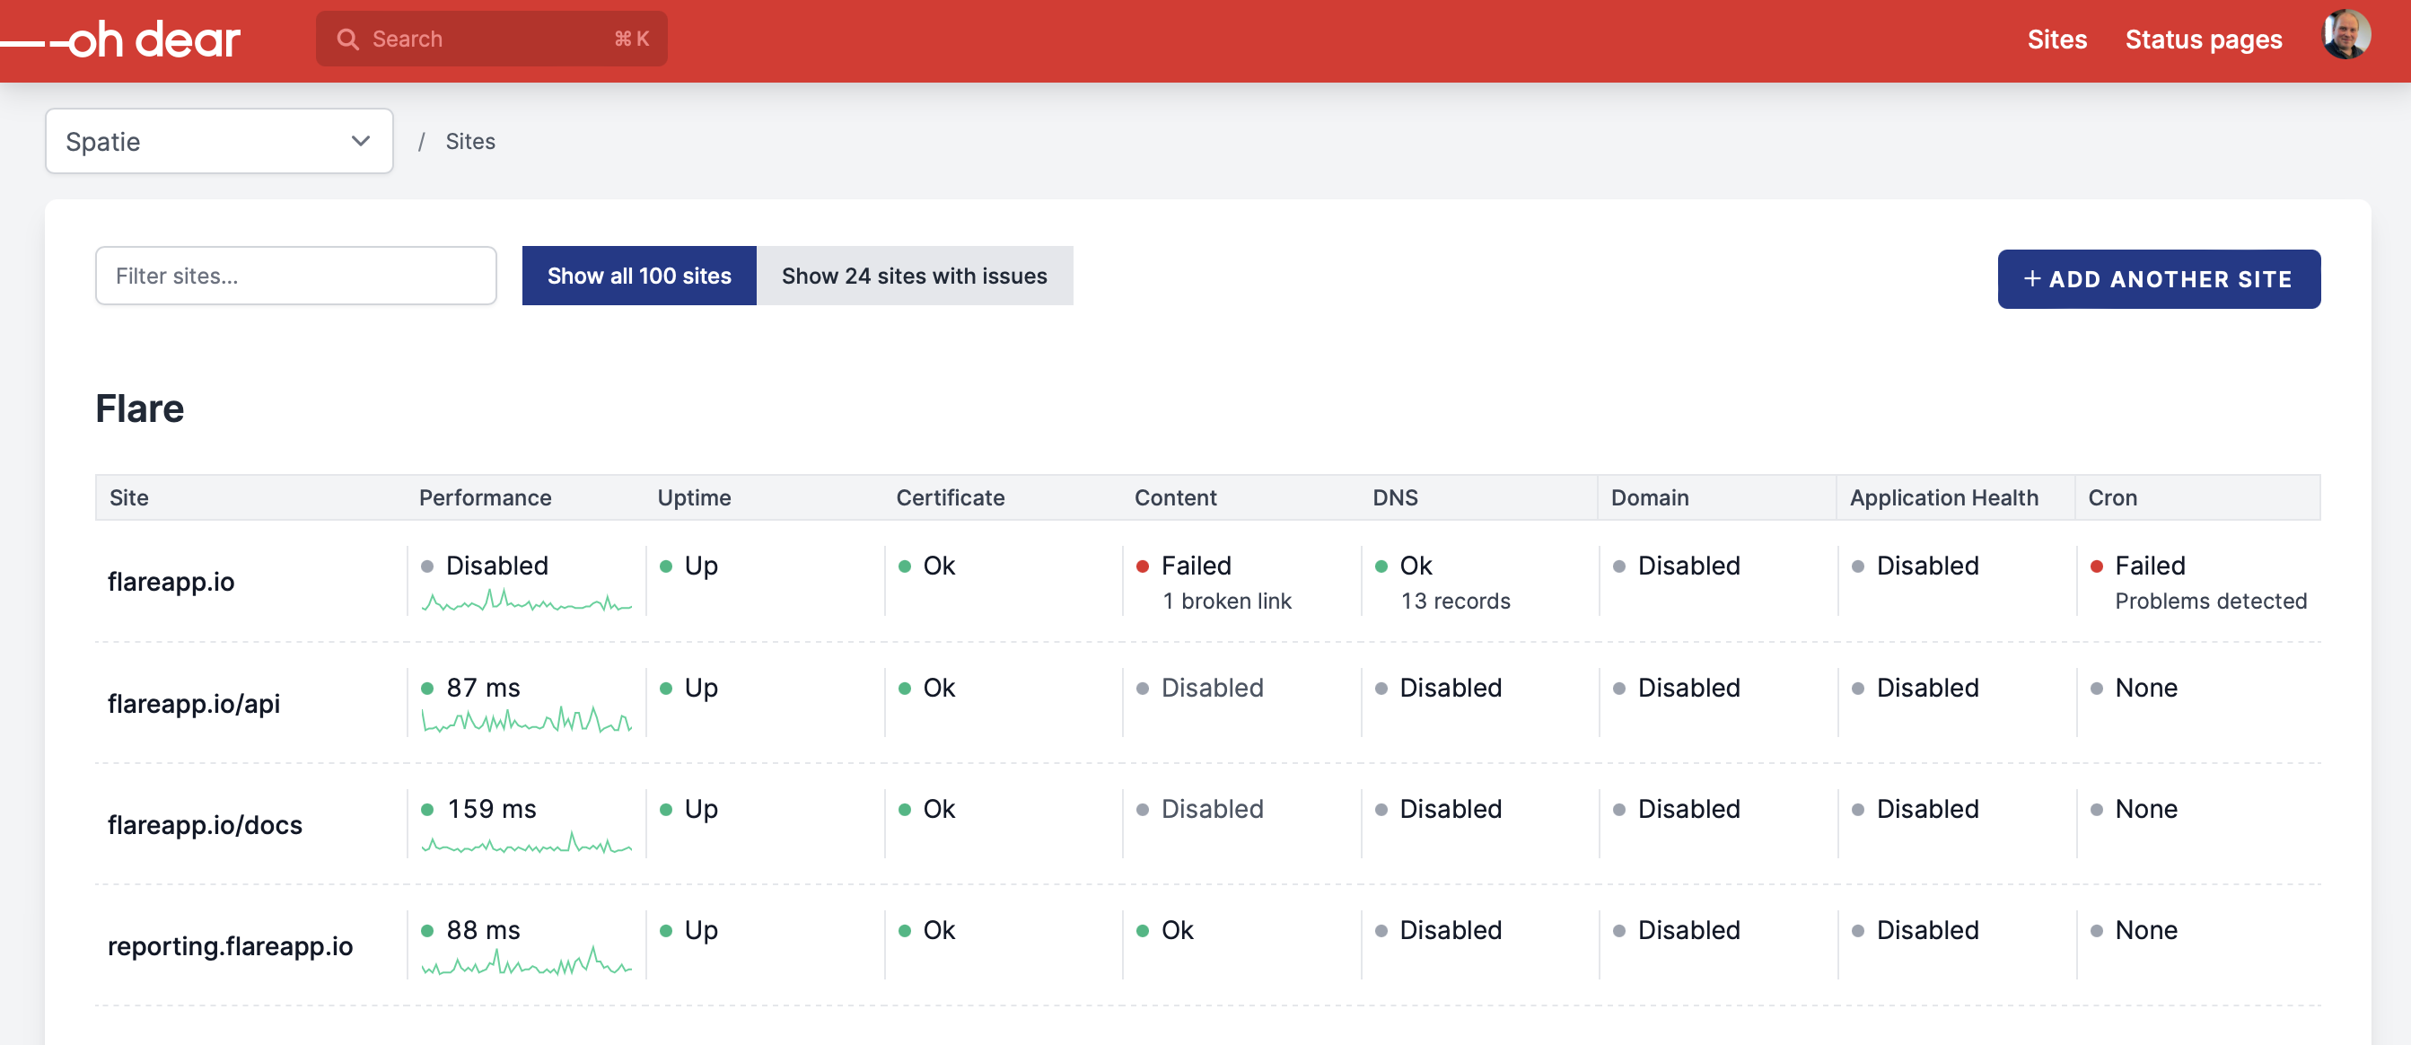The height and width of the screenshot is (1045, 2411).
Task: Click the Application Health column header
Action: click(x=1943, y=497)
